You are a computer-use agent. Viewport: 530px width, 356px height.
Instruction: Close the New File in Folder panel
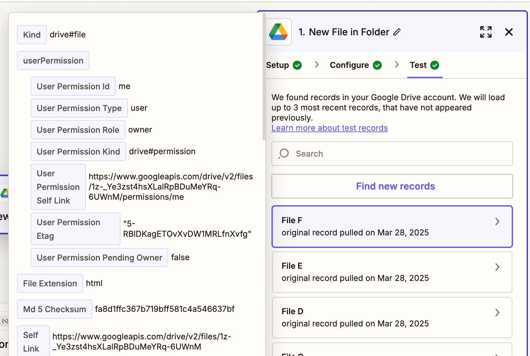click(x=509, y=32)
